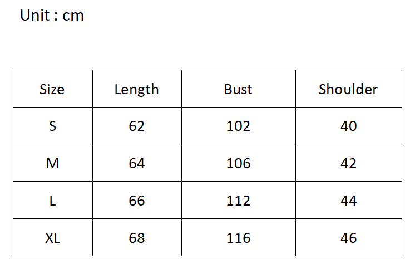Select the size S row label
Screen dimensions: 415x268
[52, 126]
